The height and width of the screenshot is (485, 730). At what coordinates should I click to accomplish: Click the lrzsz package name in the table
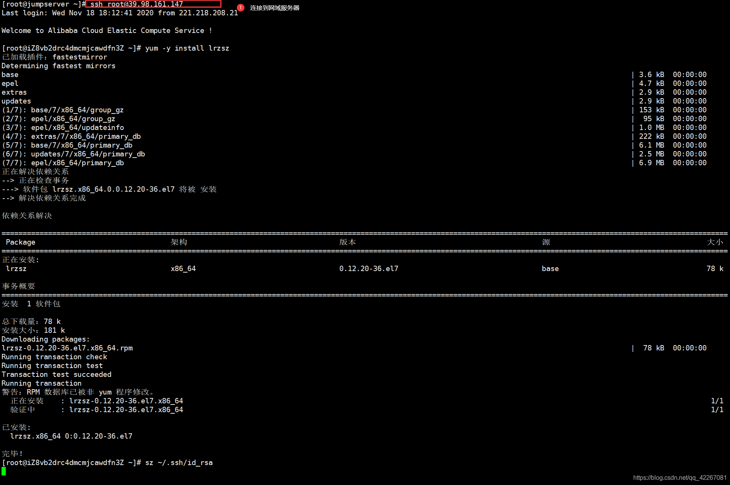tap(16, 268)
